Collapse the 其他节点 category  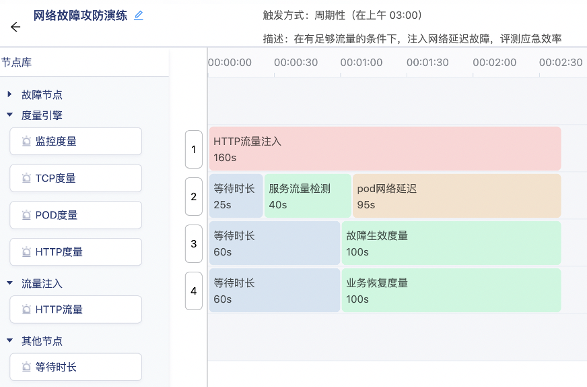(10, 341)
